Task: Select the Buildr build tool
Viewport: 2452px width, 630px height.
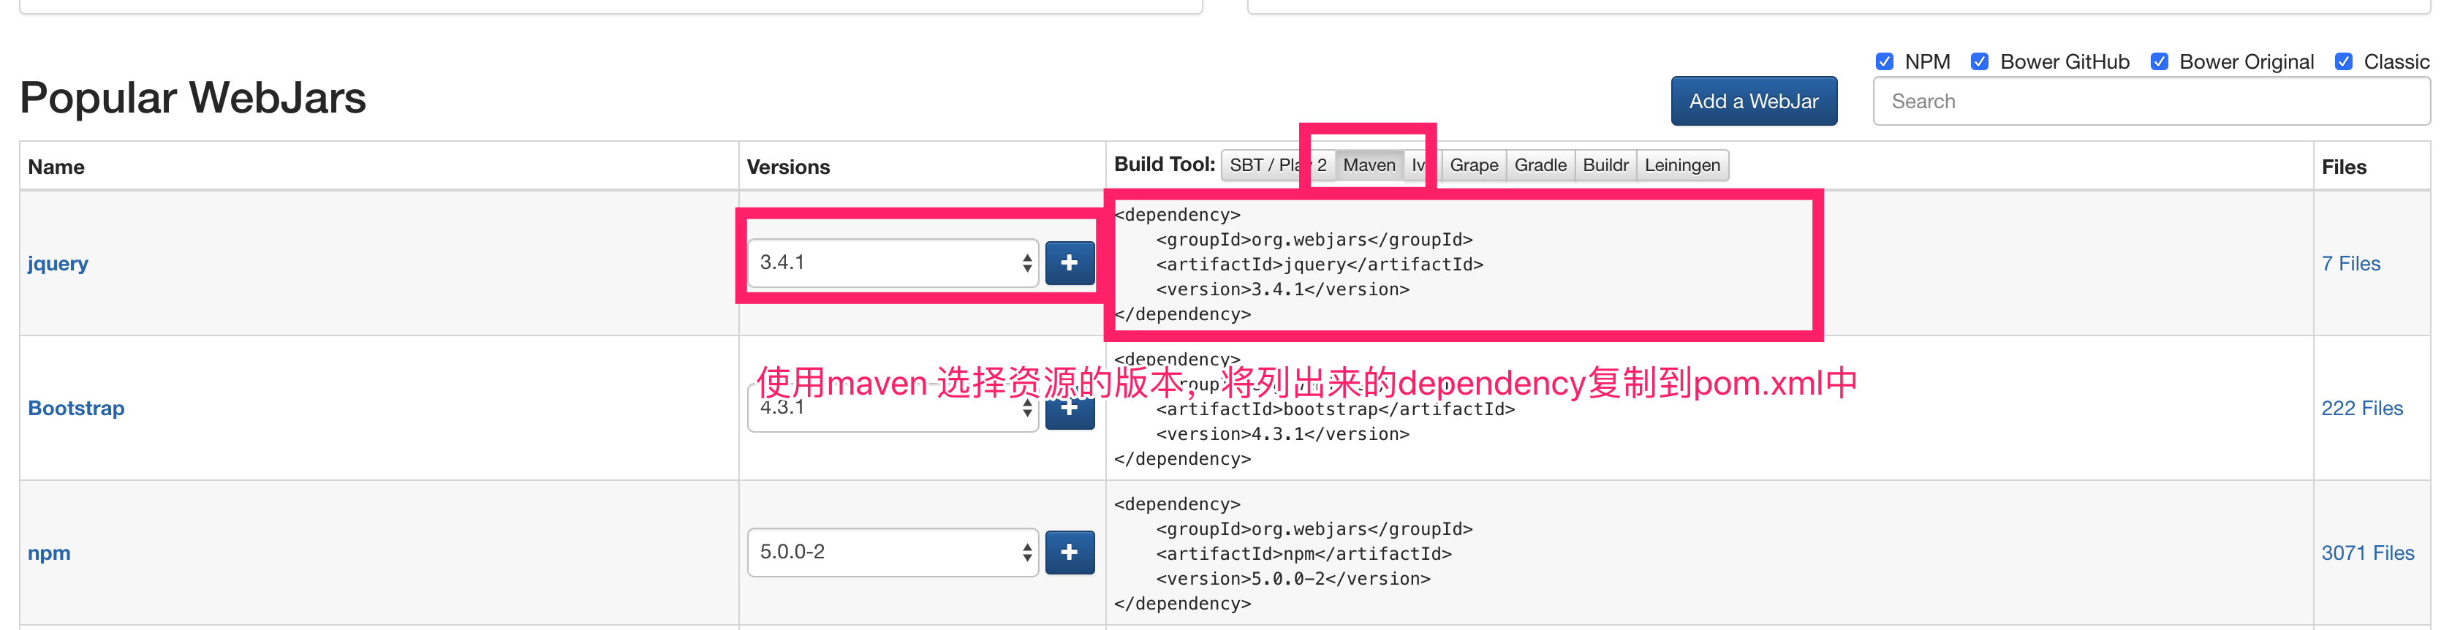Action: 1605,166
